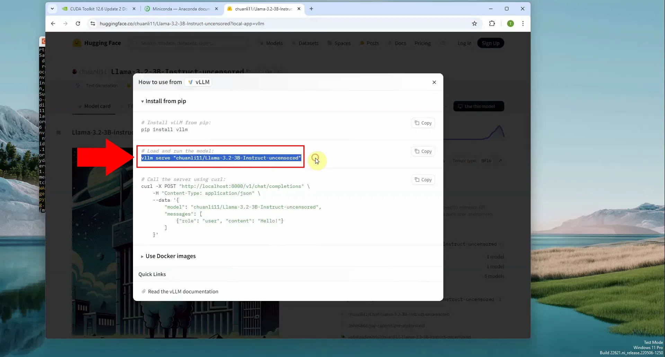Copy the vllm serve command
The width and height of the screenshot is (665, 357).
[x=423, y=151]
